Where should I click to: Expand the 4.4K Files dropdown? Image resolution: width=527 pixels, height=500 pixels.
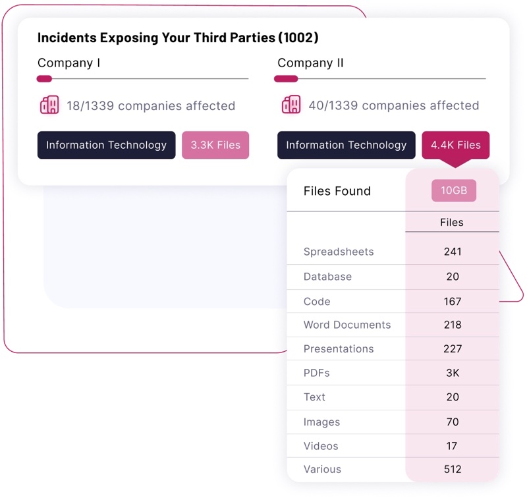click(x=455, y=146)
